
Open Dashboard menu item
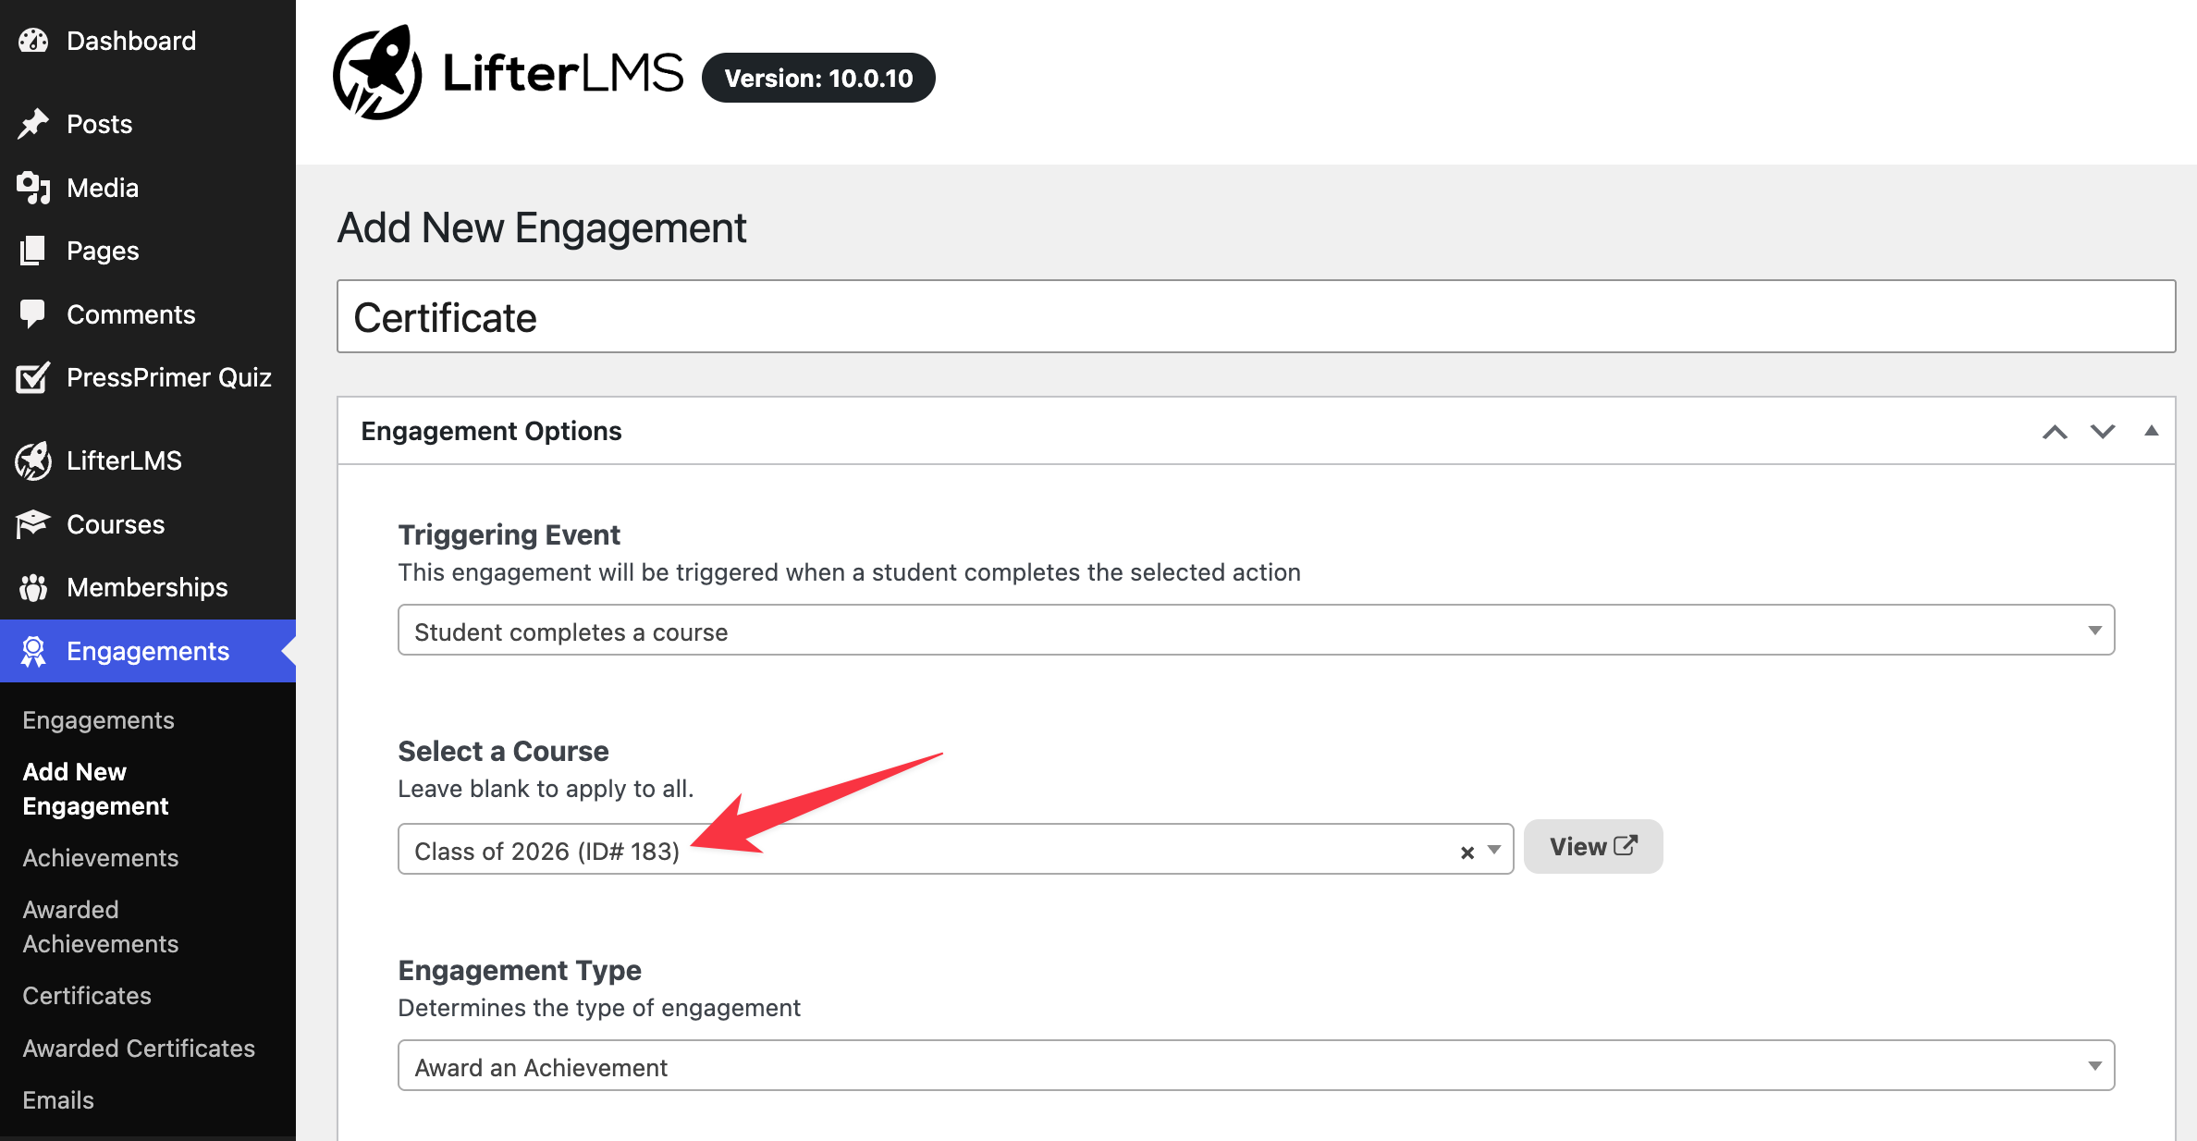[x=148, y=41]
